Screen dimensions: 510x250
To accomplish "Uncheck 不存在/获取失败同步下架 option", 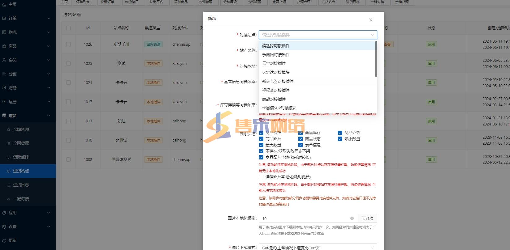I will click(261, 151).
